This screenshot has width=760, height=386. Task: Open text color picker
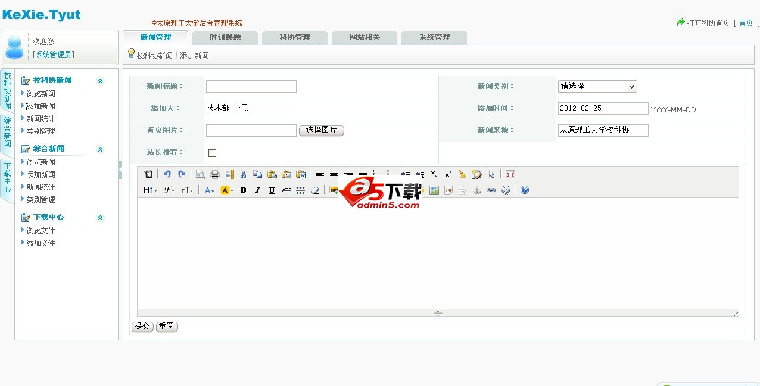pyautogui.click(x=209, y=190)
